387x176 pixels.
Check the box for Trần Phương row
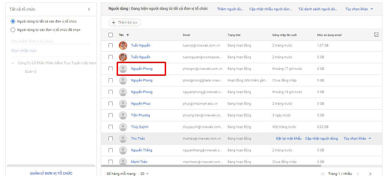point(111,115)
